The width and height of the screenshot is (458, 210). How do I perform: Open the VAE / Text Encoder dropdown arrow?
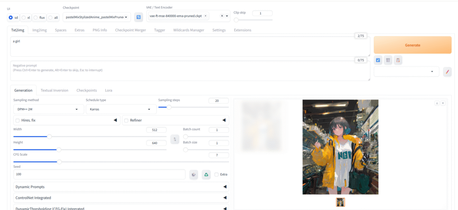pyautogui.click(x=227, y=16)
